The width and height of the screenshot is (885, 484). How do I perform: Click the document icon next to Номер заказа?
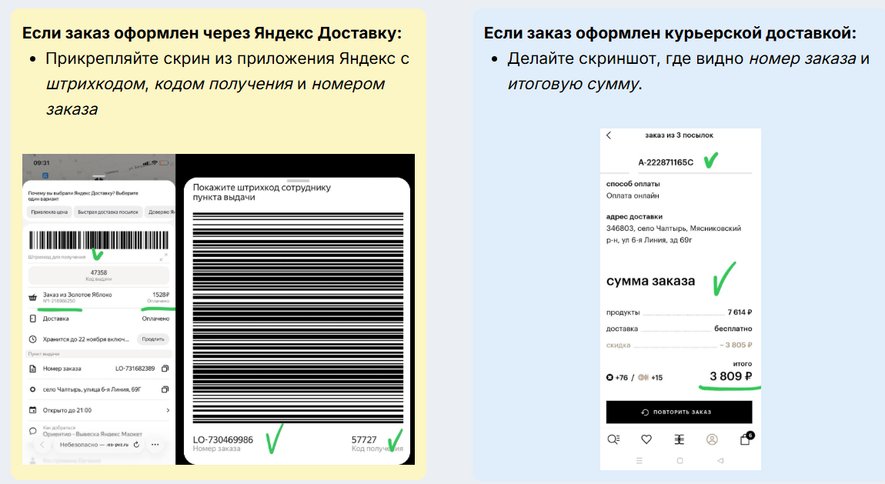(33, 369)
